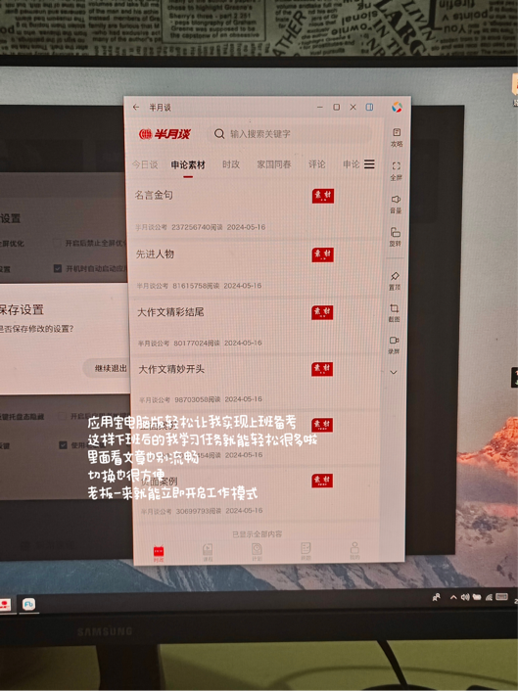Open the 家国同春 tab
Screen dimensions: 518x691
tap(274, 164)
